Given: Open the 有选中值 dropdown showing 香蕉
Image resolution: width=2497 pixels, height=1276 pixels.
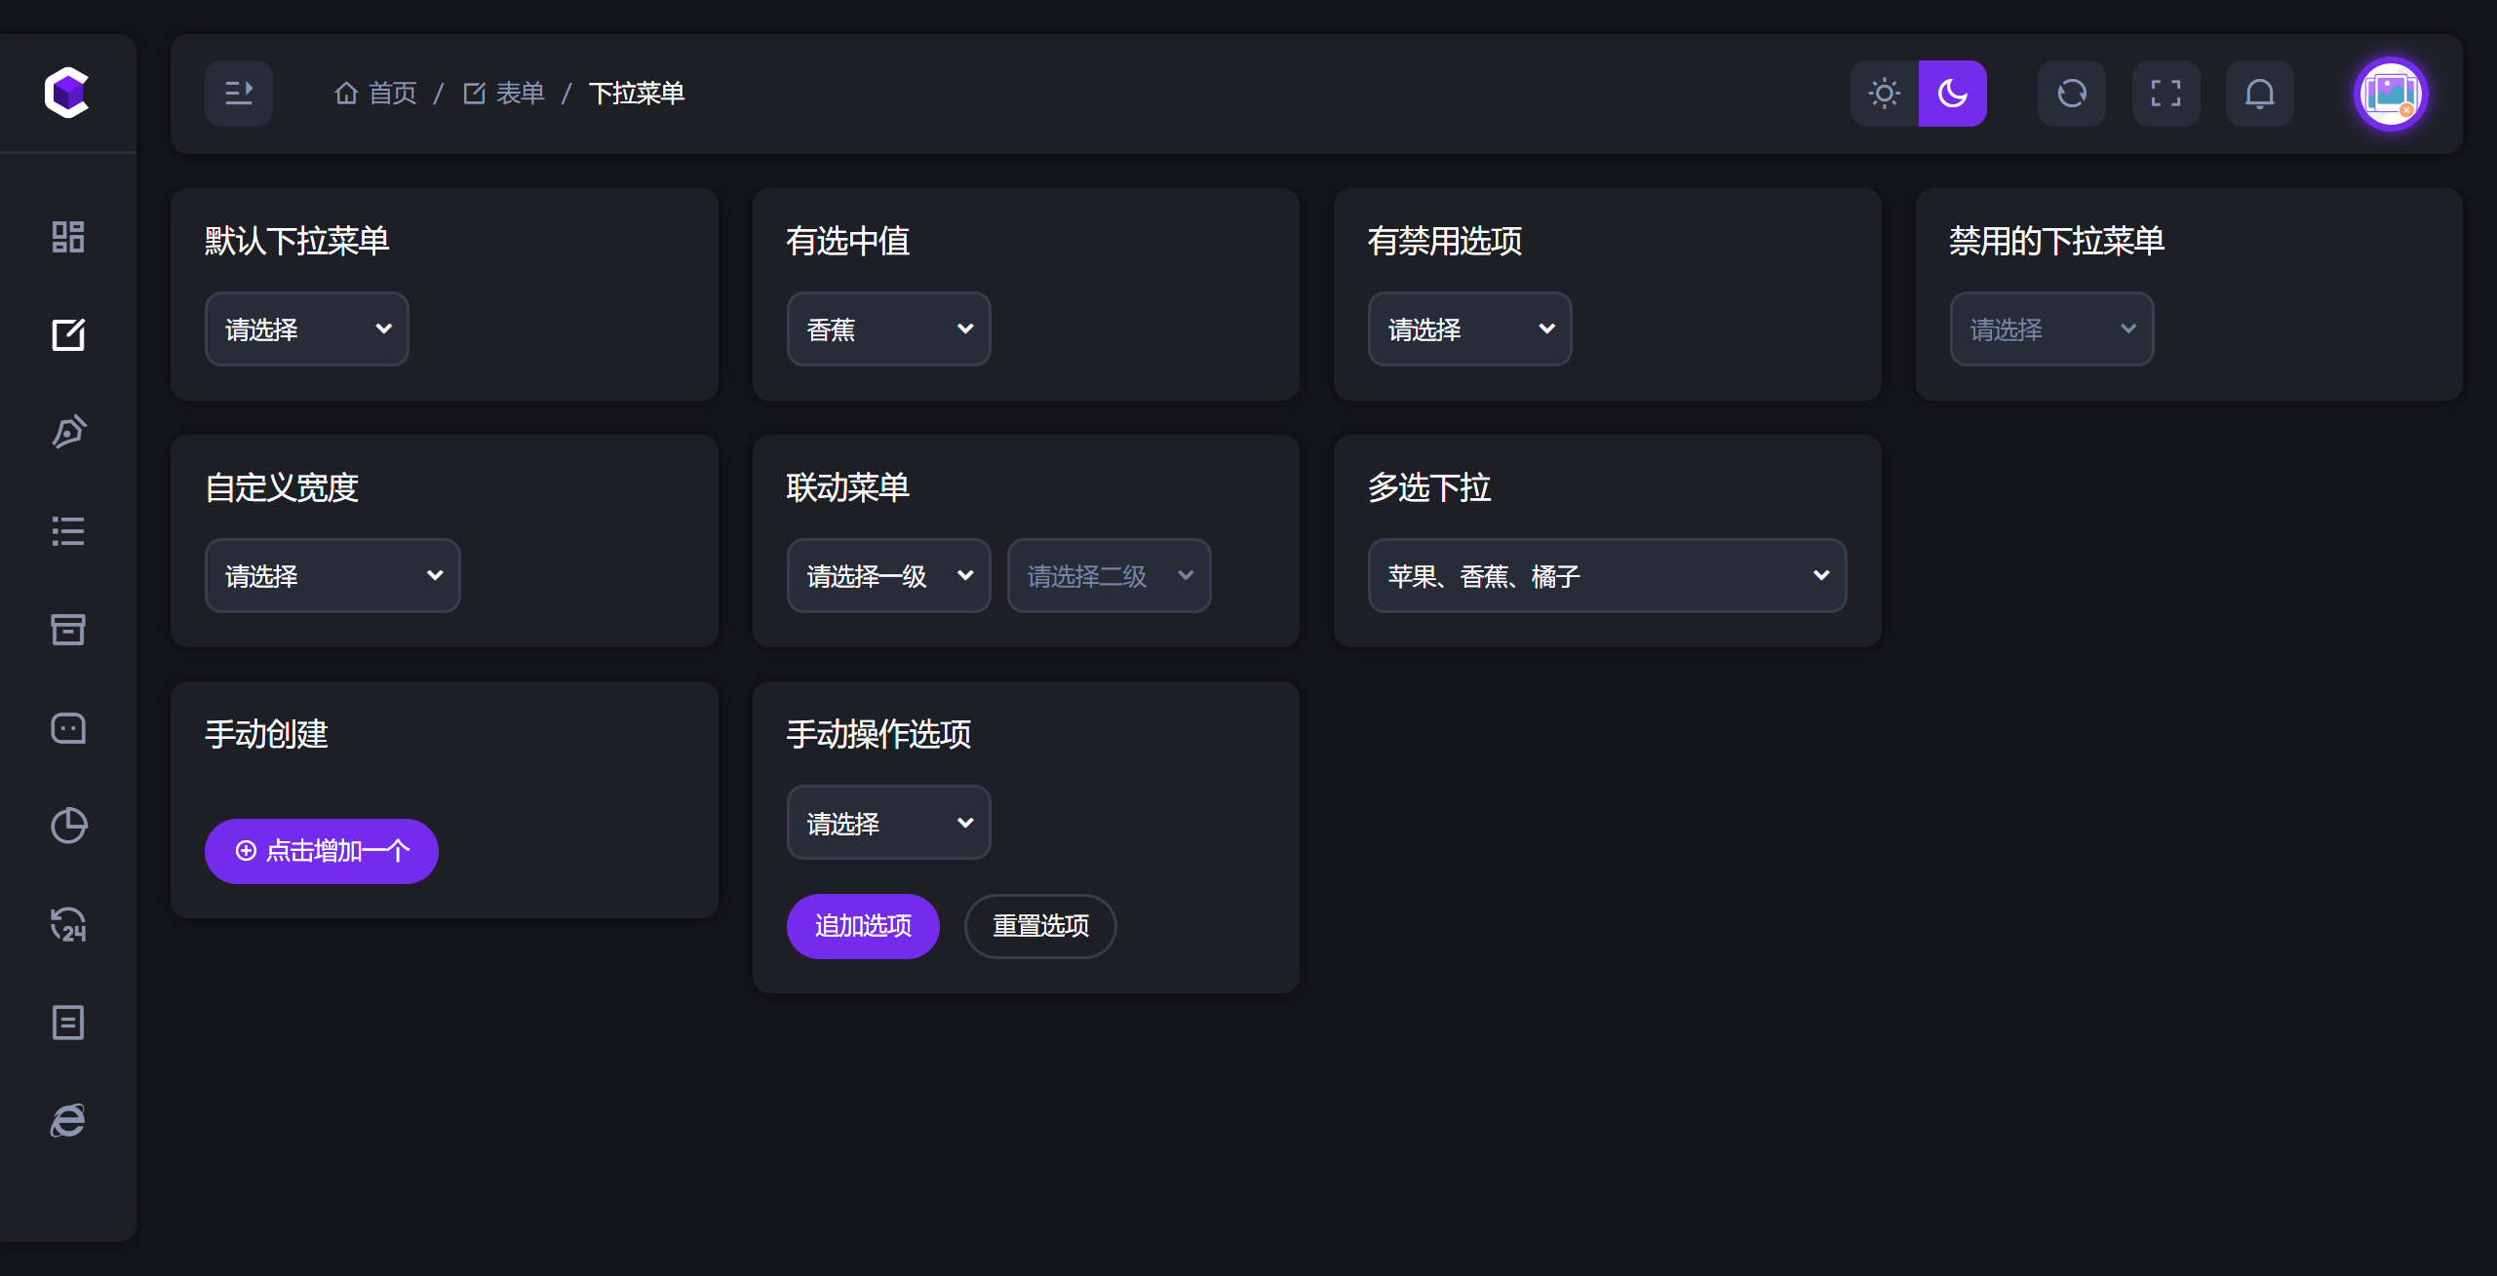Looking at the screenshot, I should 888,329.
